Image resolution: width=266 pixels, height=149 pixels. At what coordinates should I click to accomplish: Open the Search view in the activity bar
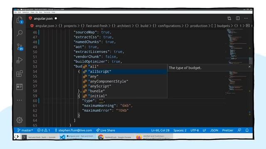click(20, 33)
